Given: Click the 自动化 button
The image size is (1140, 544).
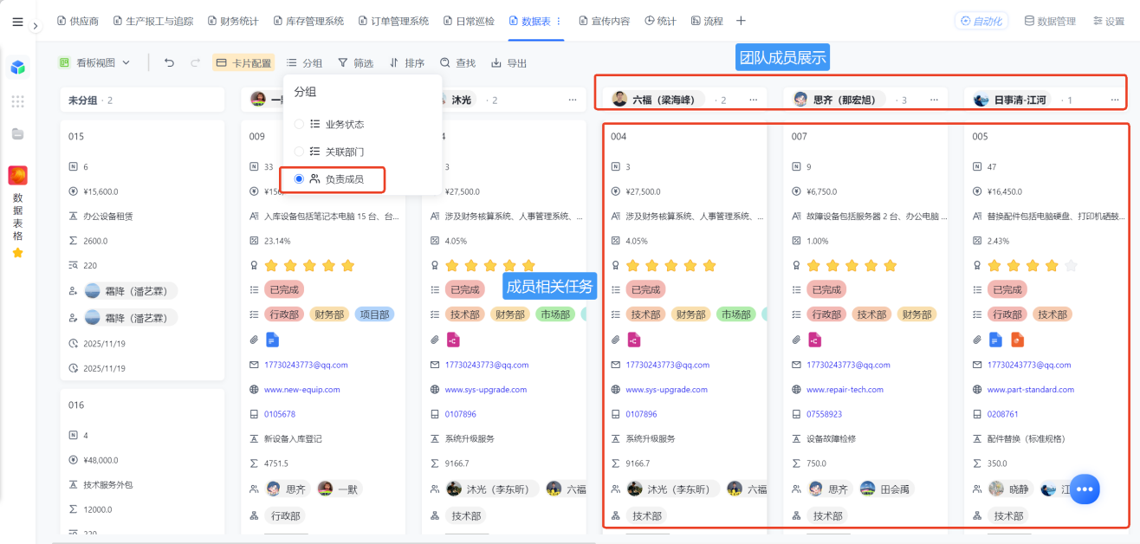Looking at the screenshot, I should [x=981, y=21].
